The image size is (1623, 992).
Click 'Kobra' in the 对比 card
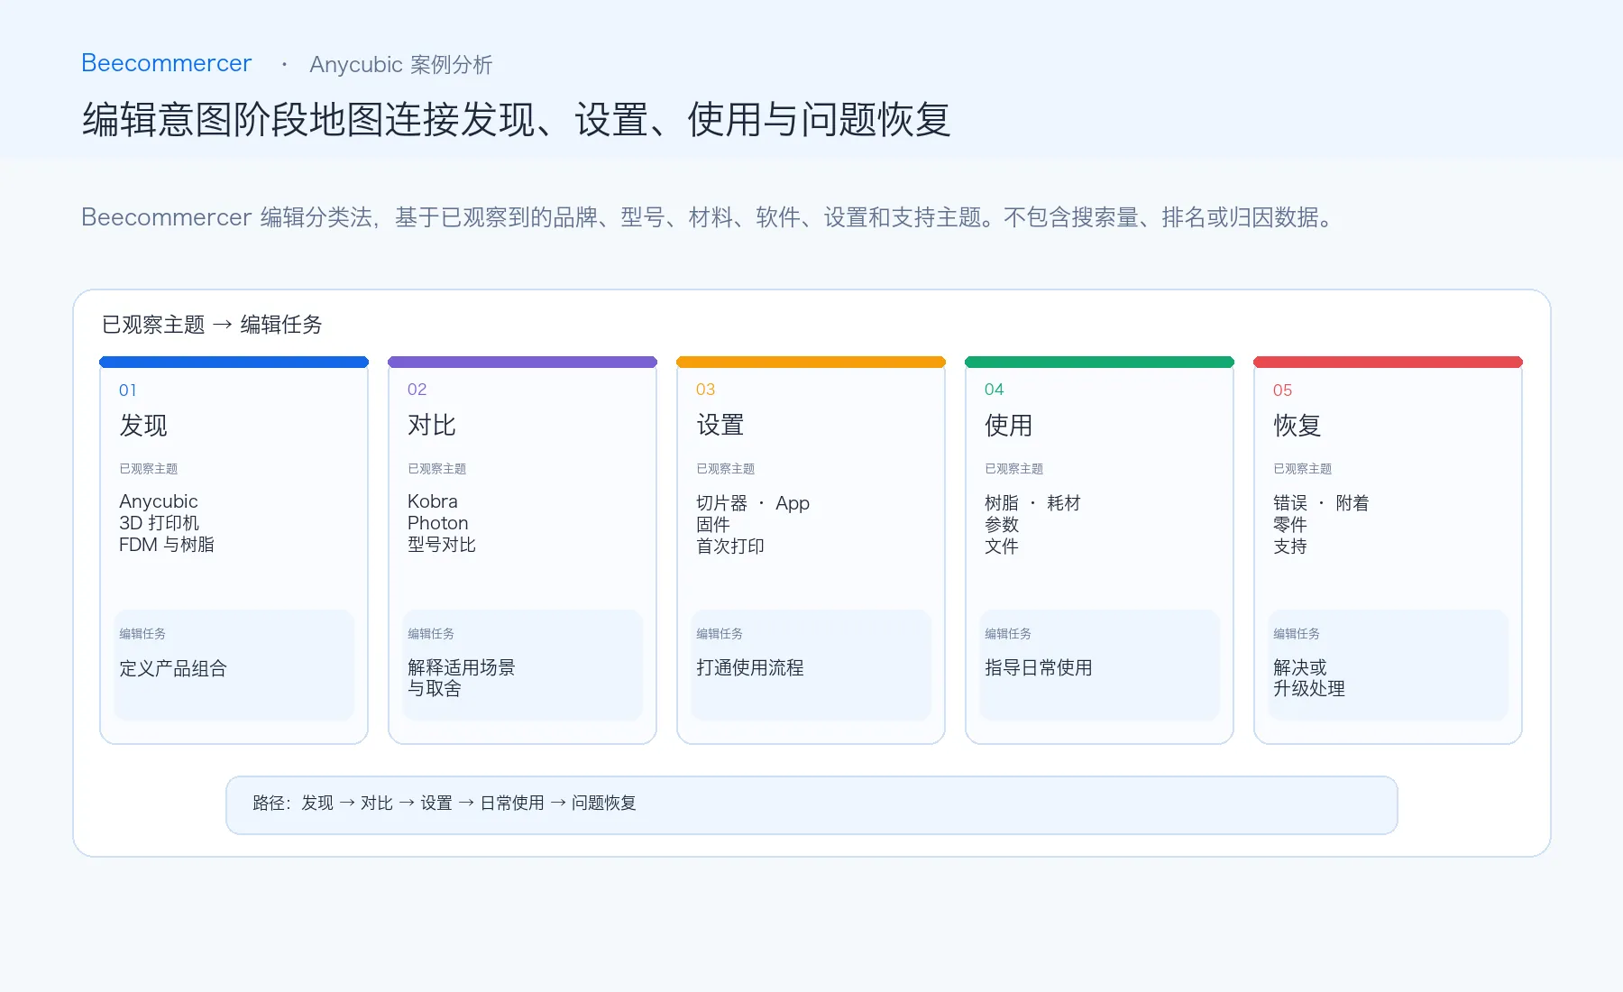click(433, 501)
